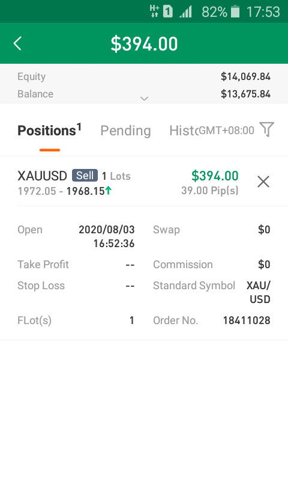Tap the Take Profit field value
The height and width of the screenshot is (481, 288).
(130, 265)
